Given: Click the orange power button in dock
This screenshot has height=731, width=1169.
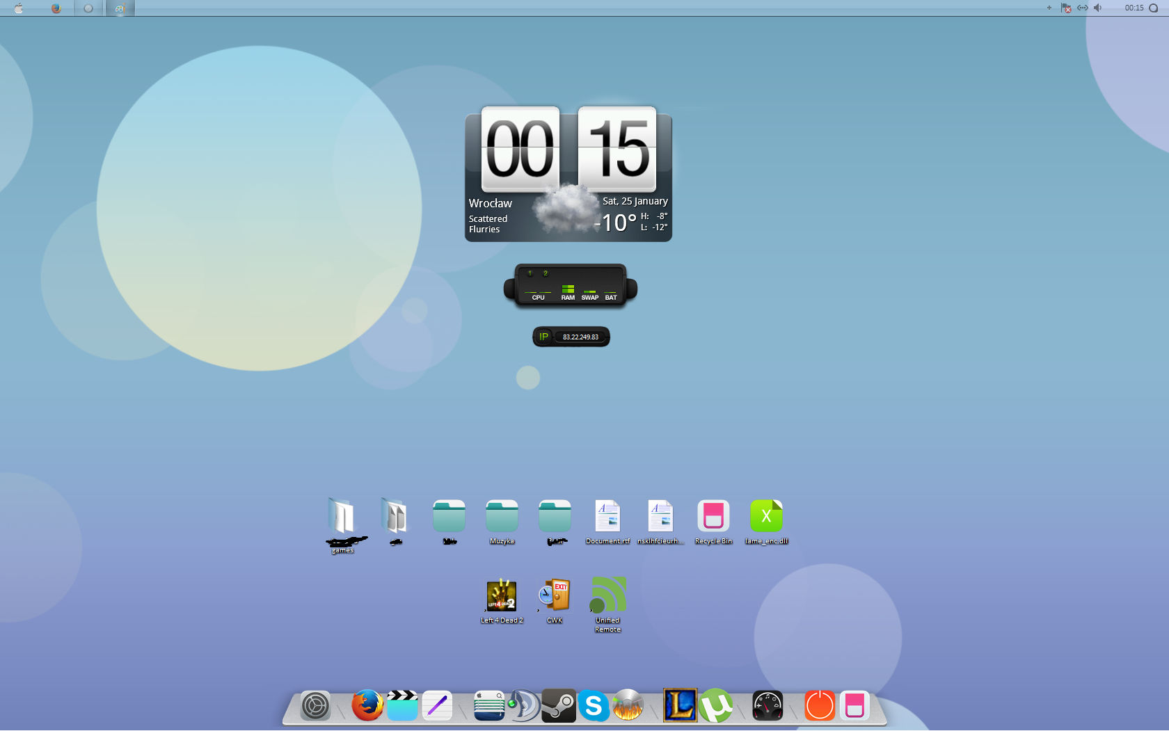Looking at the screenshot, I should [x=820, y=705].
